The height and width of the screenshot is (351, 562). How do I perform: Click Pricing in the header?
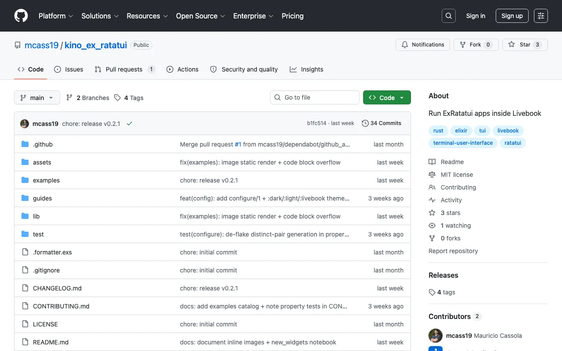pos(292,16)
